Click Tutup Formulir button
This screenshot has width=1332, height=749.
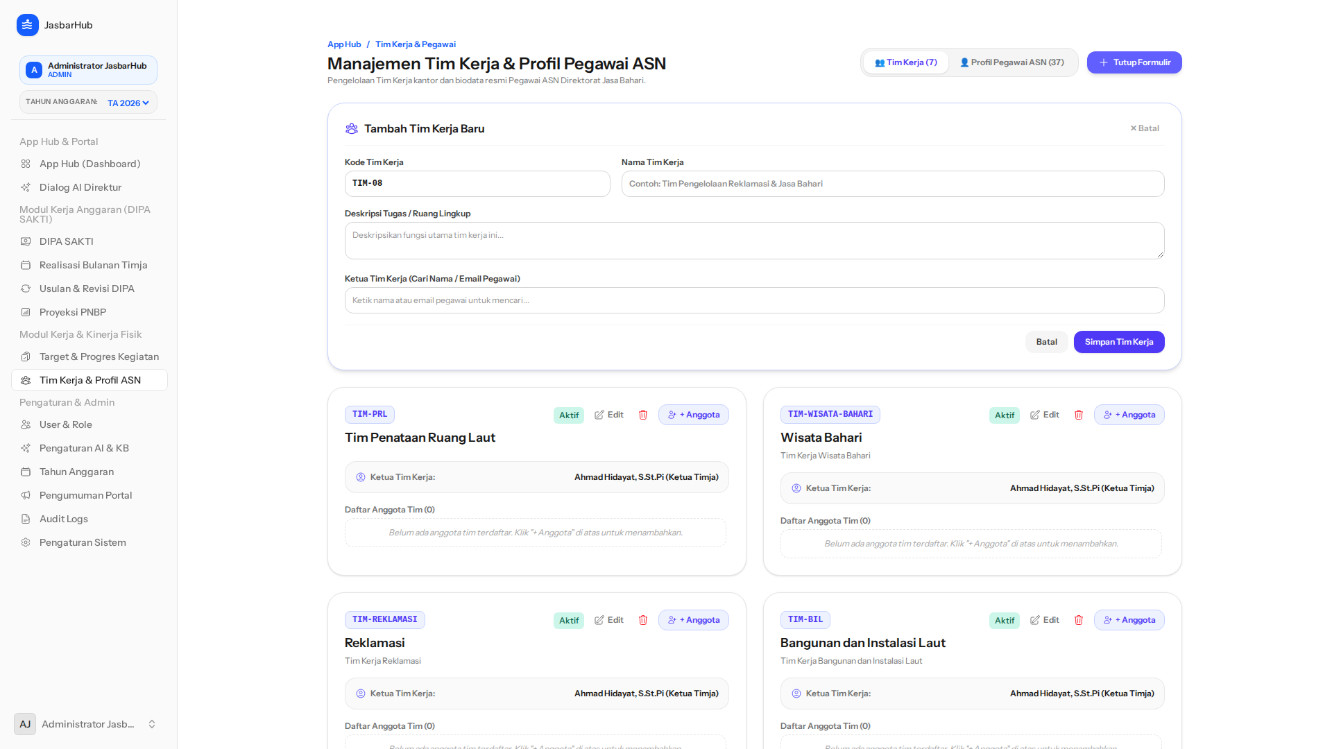[x=1134, y=62]
